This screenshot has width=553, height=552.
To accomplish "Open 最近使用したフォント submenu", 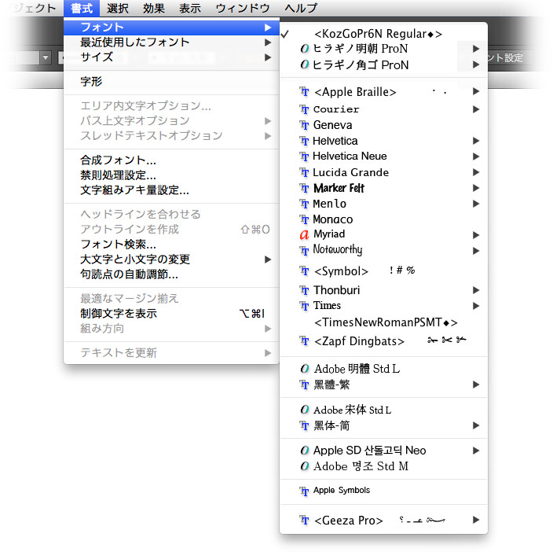I will pos(171,42).
